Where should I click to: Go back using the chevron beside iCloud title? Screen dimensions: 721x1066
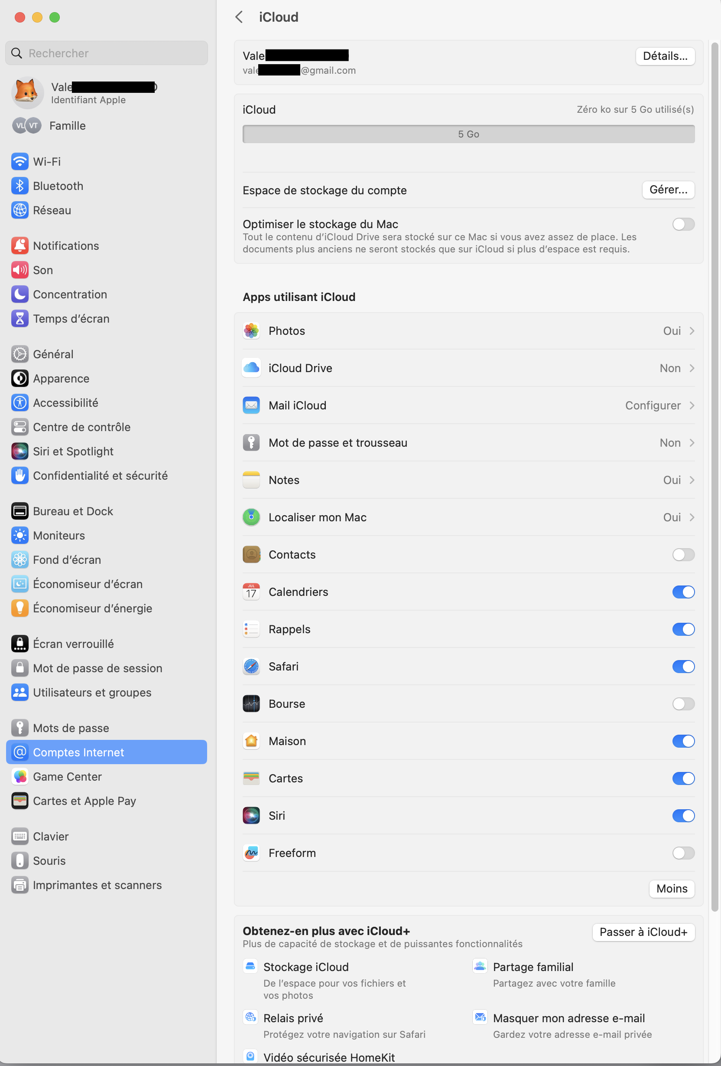pyautogui.click(x=239, y=17)
